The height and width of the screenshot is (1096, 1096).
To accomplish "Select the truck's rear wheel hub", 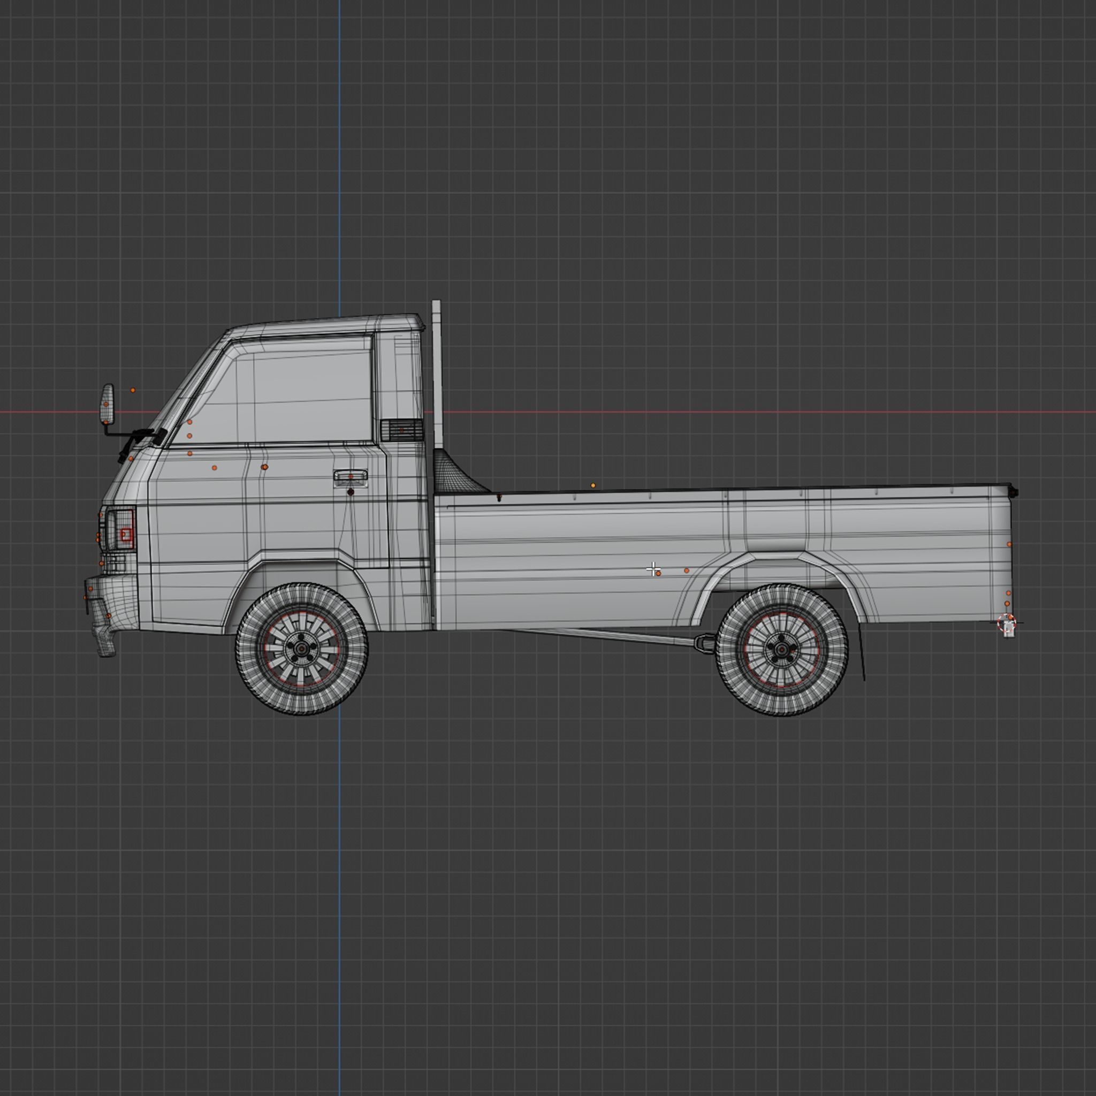I will pos(782,650).
